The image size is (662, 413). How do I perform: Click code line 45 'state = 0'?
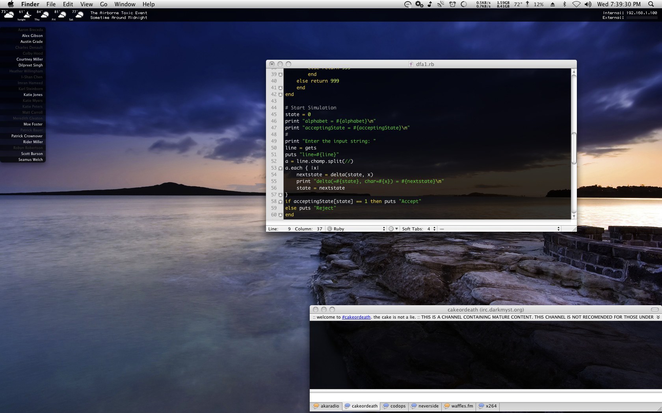(298, 114)
